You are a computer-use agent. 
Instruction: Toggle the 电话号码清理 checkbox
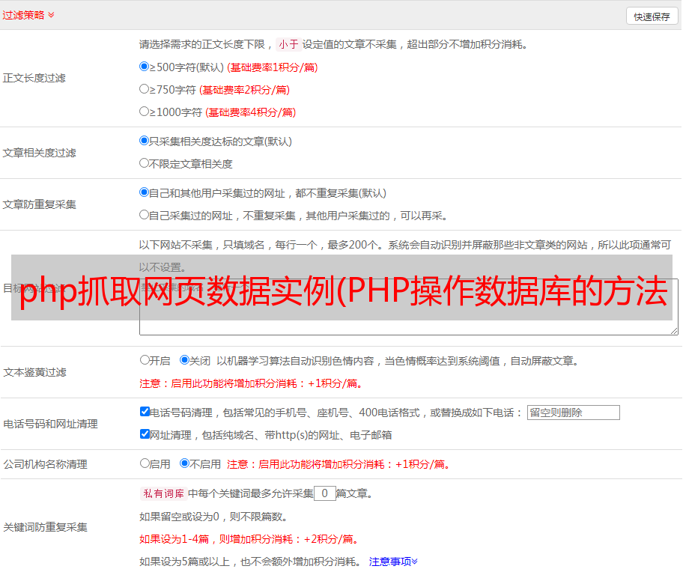tap(145, 412)
